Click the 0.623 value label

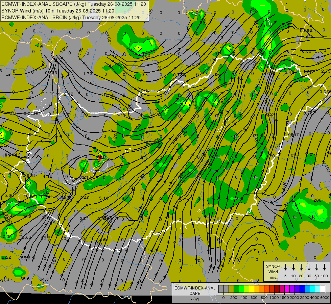pyautogui.click(x=29, y=175)
